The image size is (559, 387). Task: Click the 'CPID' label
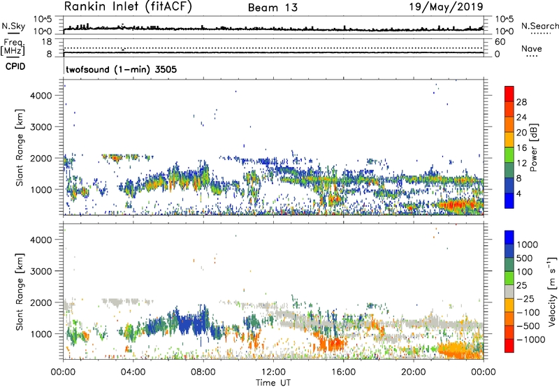click(x=15, y=66)
